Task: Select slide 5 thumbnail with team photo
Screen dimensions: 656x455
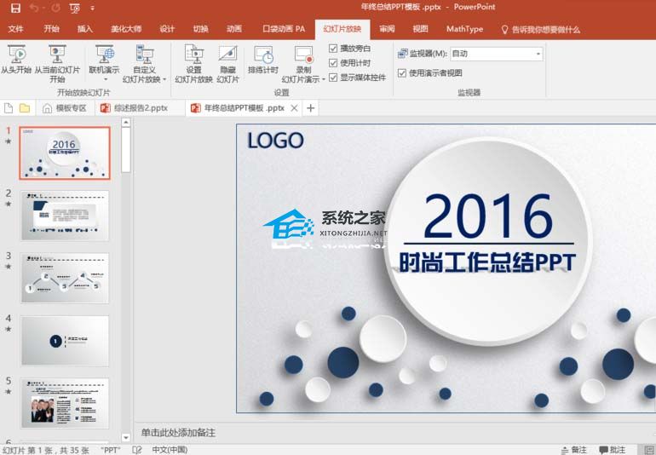Action: pos(65,403)
